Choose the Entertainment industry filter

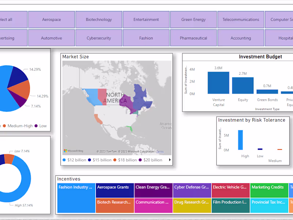click(x=146, y=20)
